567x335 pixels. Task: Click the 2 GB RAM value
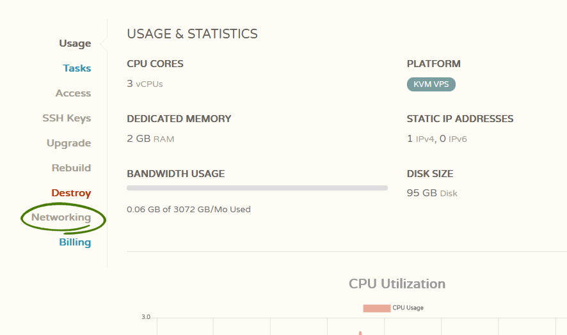click(x=150, y=139)
